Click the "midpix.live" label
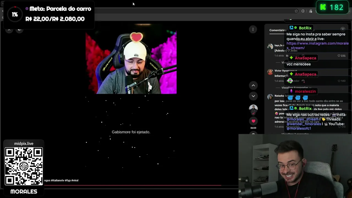 pyautogui.click(x=24, y=144)
